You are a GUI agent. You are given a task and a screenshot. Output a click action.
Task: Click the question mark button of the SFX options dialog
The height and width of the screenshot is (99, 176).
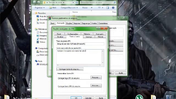98,28
